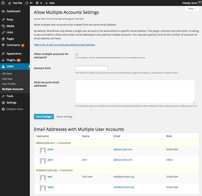Open the All Users submenu item
202x196 pixels.
[x=7, y=74]
